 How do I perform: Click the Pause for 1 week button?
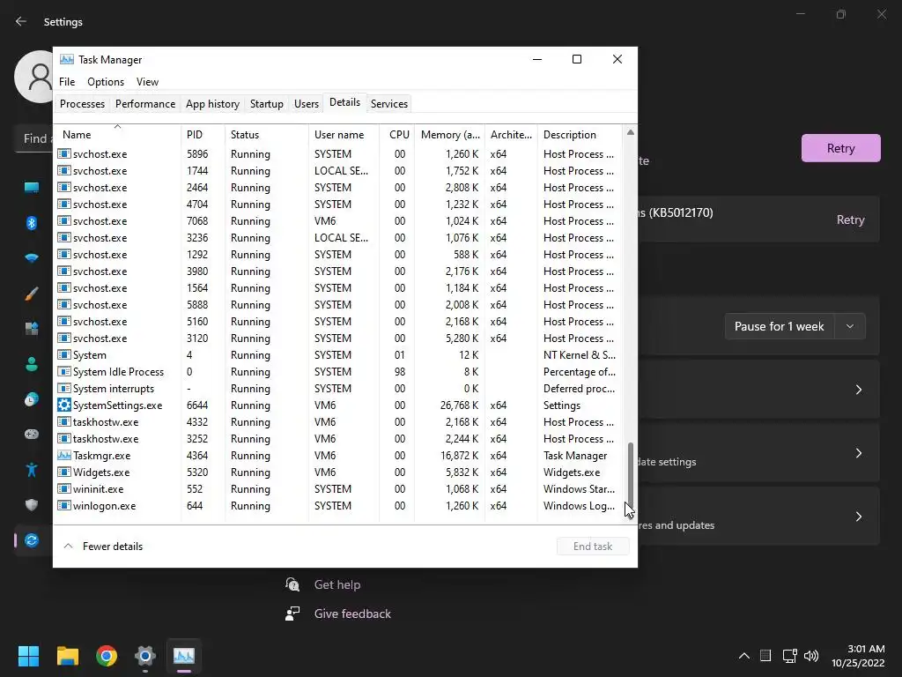point(779,326)
